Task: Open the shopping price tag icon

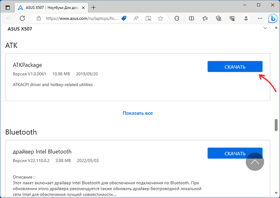Action: tap(124, 18)
